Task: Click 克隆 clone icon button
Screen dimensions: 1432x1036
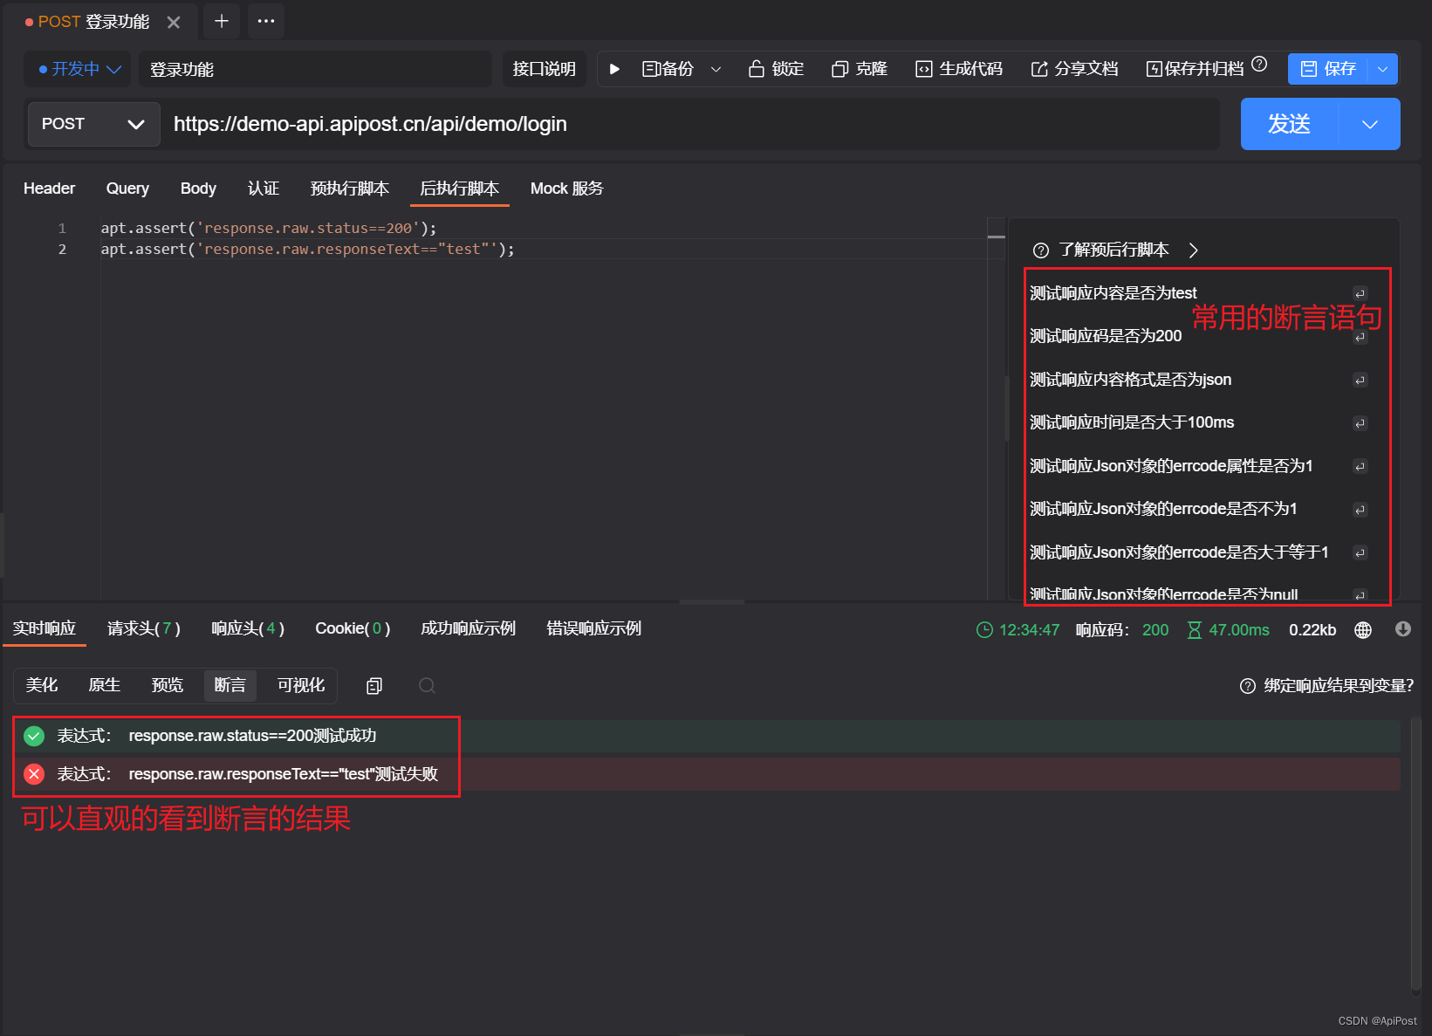Action: click(860, 69)
